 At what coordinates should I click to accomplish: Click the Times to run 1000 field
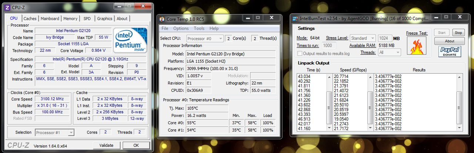pos(329,45)
